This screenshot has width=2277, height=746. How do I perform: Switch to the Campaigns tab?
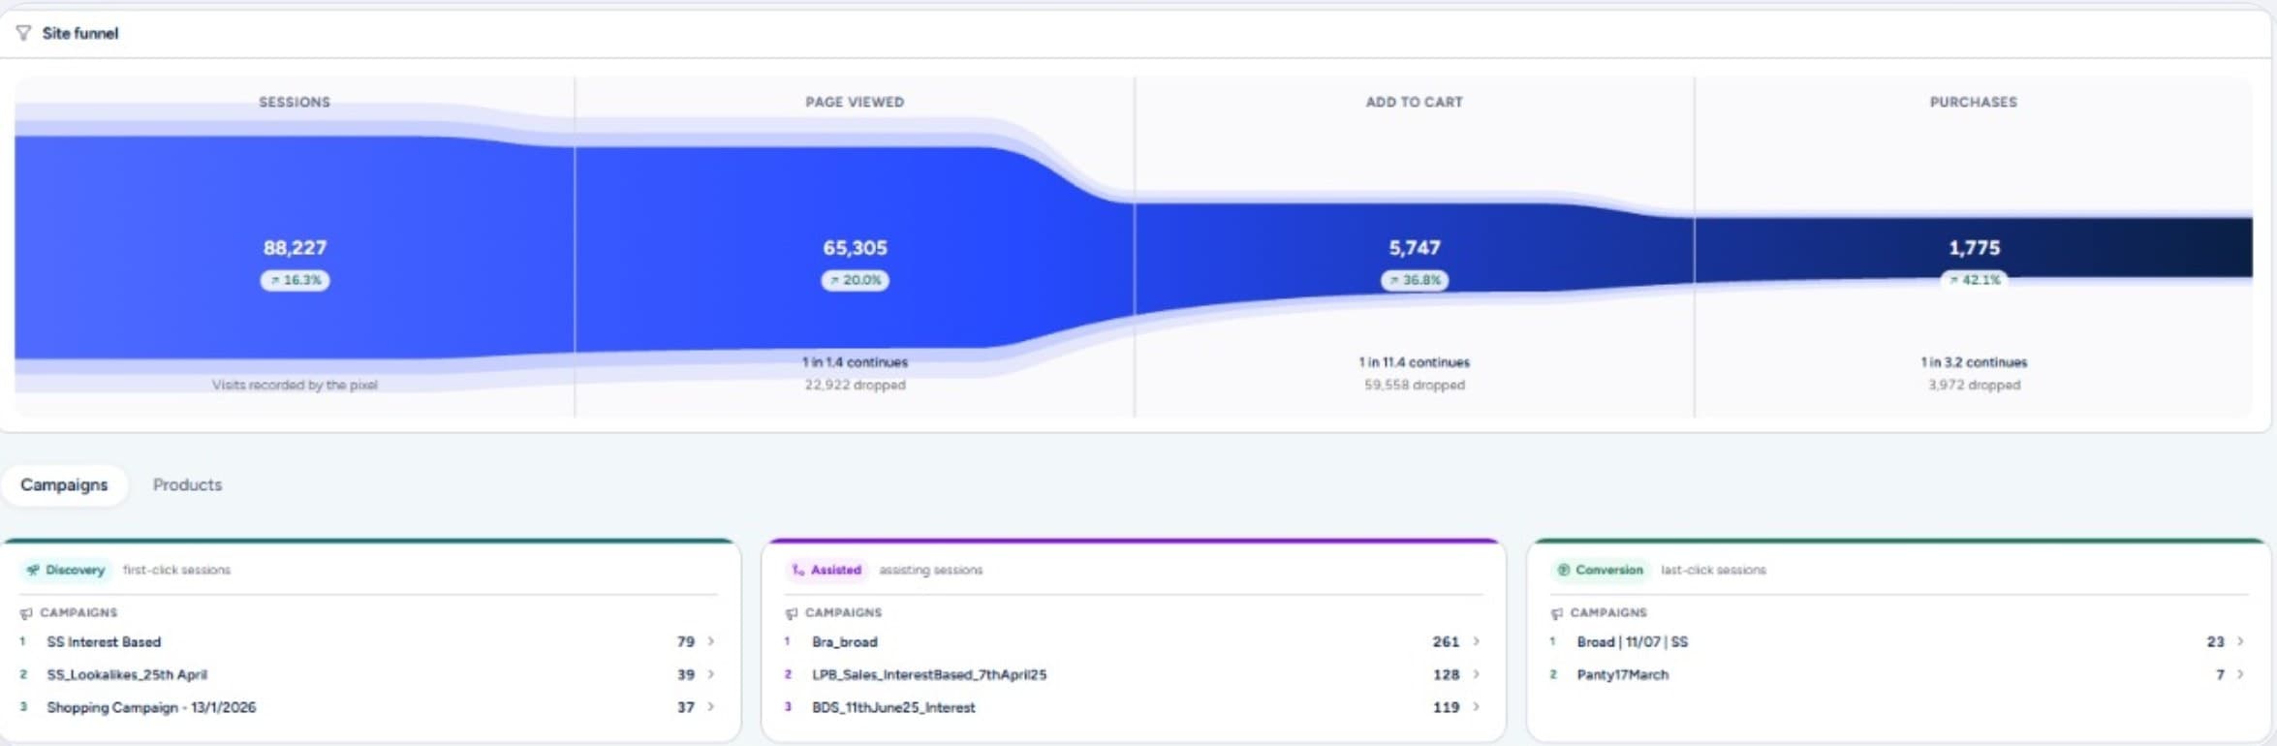coord(64,484)
